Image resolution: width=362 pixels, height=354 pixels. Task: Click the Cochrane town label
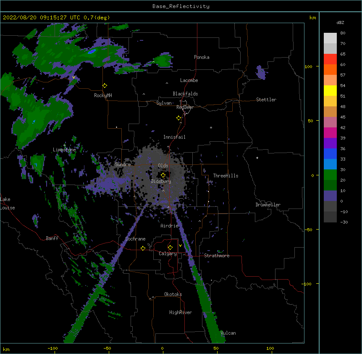pos(135,239)
